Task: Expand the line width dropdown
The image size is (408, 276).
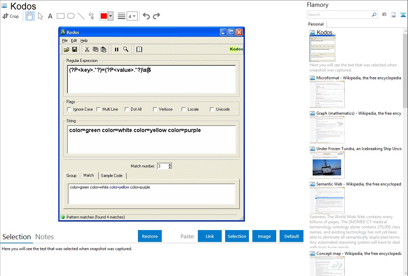Action: [x=134, y=16]
